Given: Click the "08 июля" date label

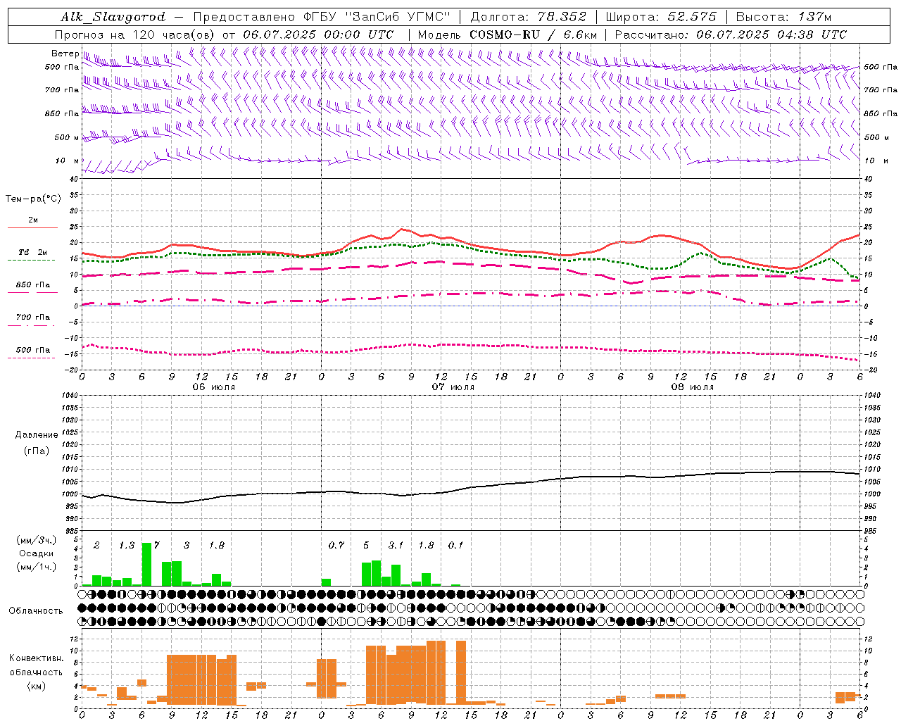Looking at the screenshot, I should (x=693, y=387).
